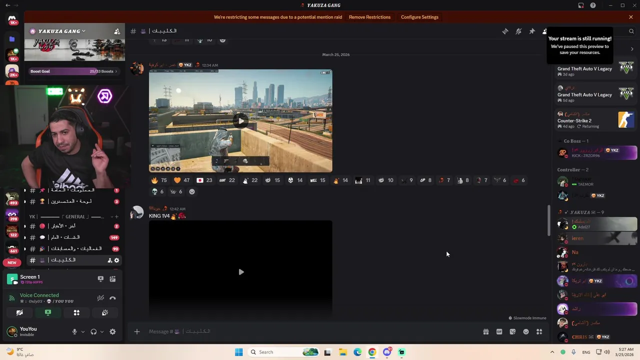Image resolution: width=640 pixels, height=360 pixels.
Task: Expand activity panel chevron at right
Action: (632, 49)
